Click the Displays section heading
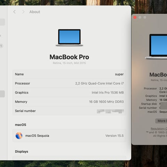This screenshot has height=167, width=167. pos(22,151)
